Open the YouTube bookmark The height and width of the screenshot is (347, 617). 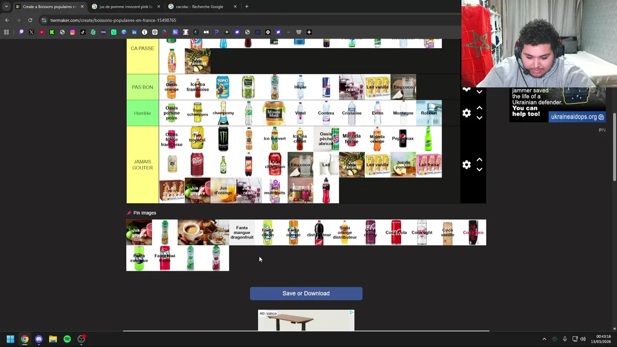41,32
